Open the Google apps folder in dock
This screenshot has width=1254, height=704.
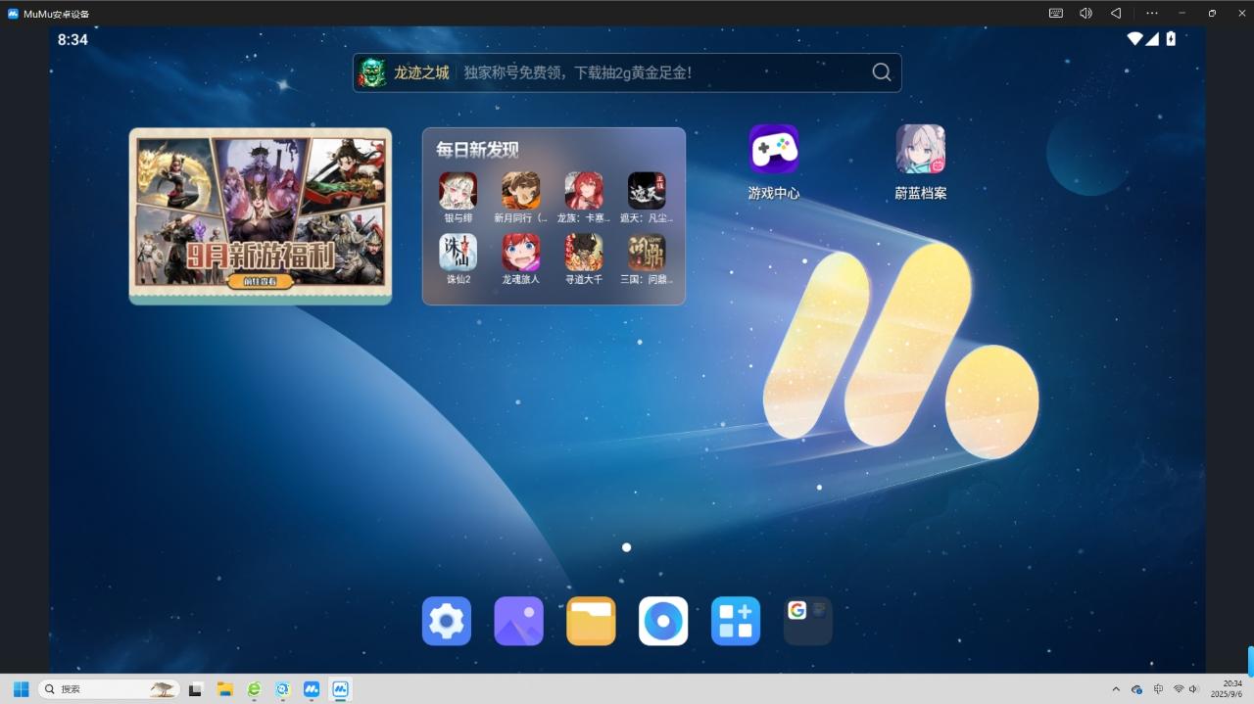click(x=807, y=621)
